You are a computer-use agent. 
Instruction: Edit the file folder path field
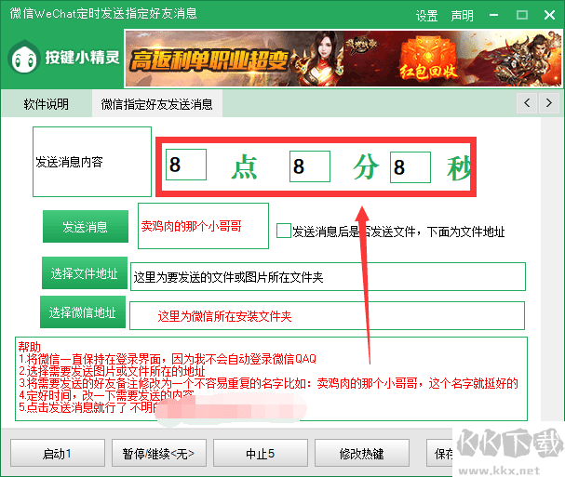click(328, 277)
